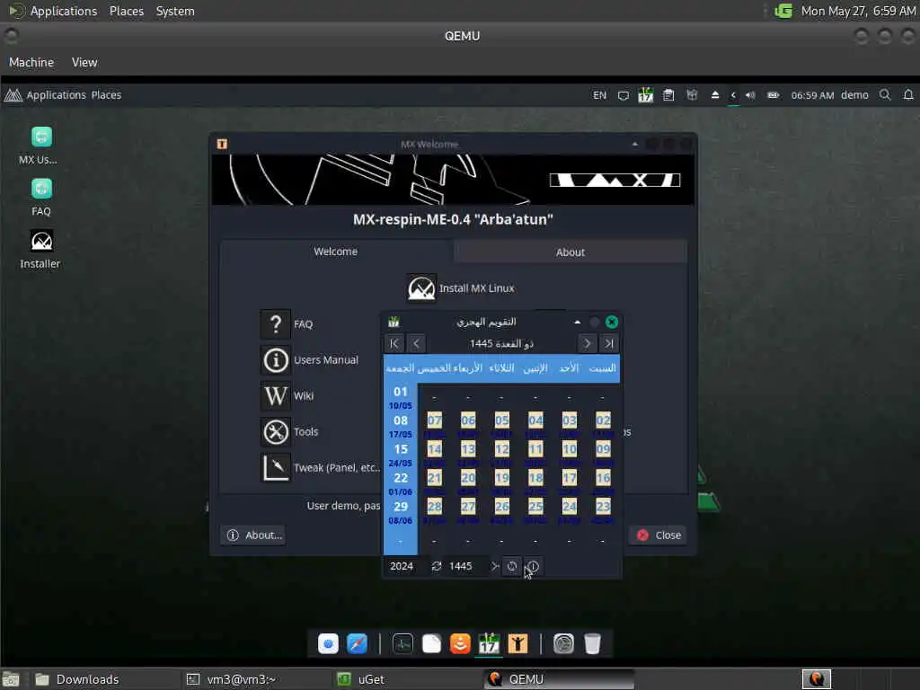Click the MX Welcome icon in dock
The height and width of the screenshot is (690, 920).
(x=518, y=643)
